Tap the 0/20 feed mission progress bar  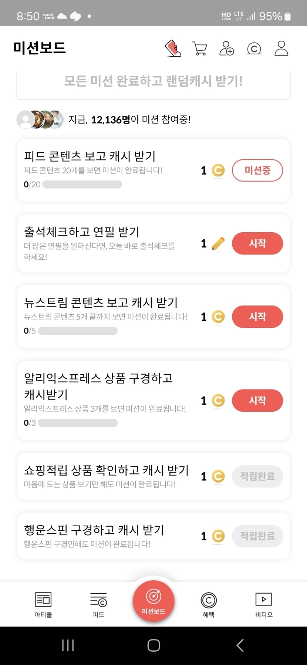(x=82, y=185)
